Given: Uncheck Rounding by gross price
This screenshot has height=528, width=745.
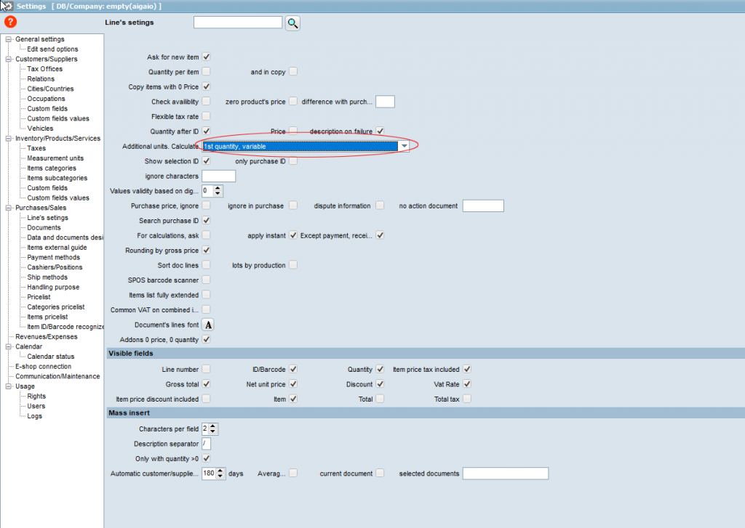Looking at the screenshot, I should [x=207, y=250].
